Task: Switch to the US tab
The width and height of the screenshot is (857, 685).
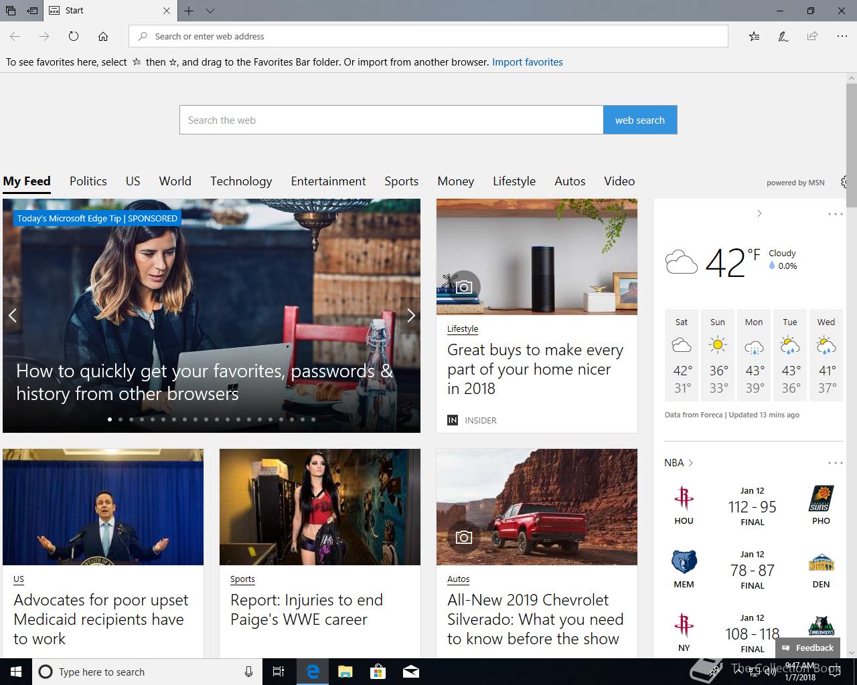Action: coord(133,181)
